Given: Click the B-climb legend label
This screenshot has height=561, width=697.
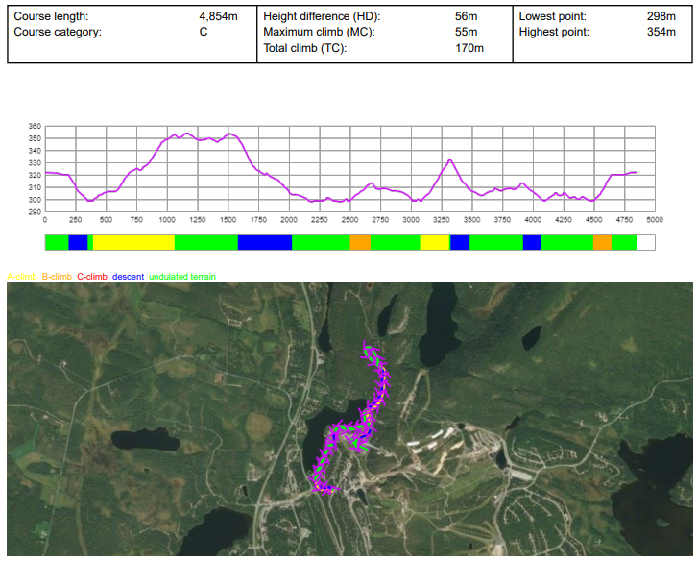Looking at the screenshot, I should pyautogui.click(x=57, y=277).
